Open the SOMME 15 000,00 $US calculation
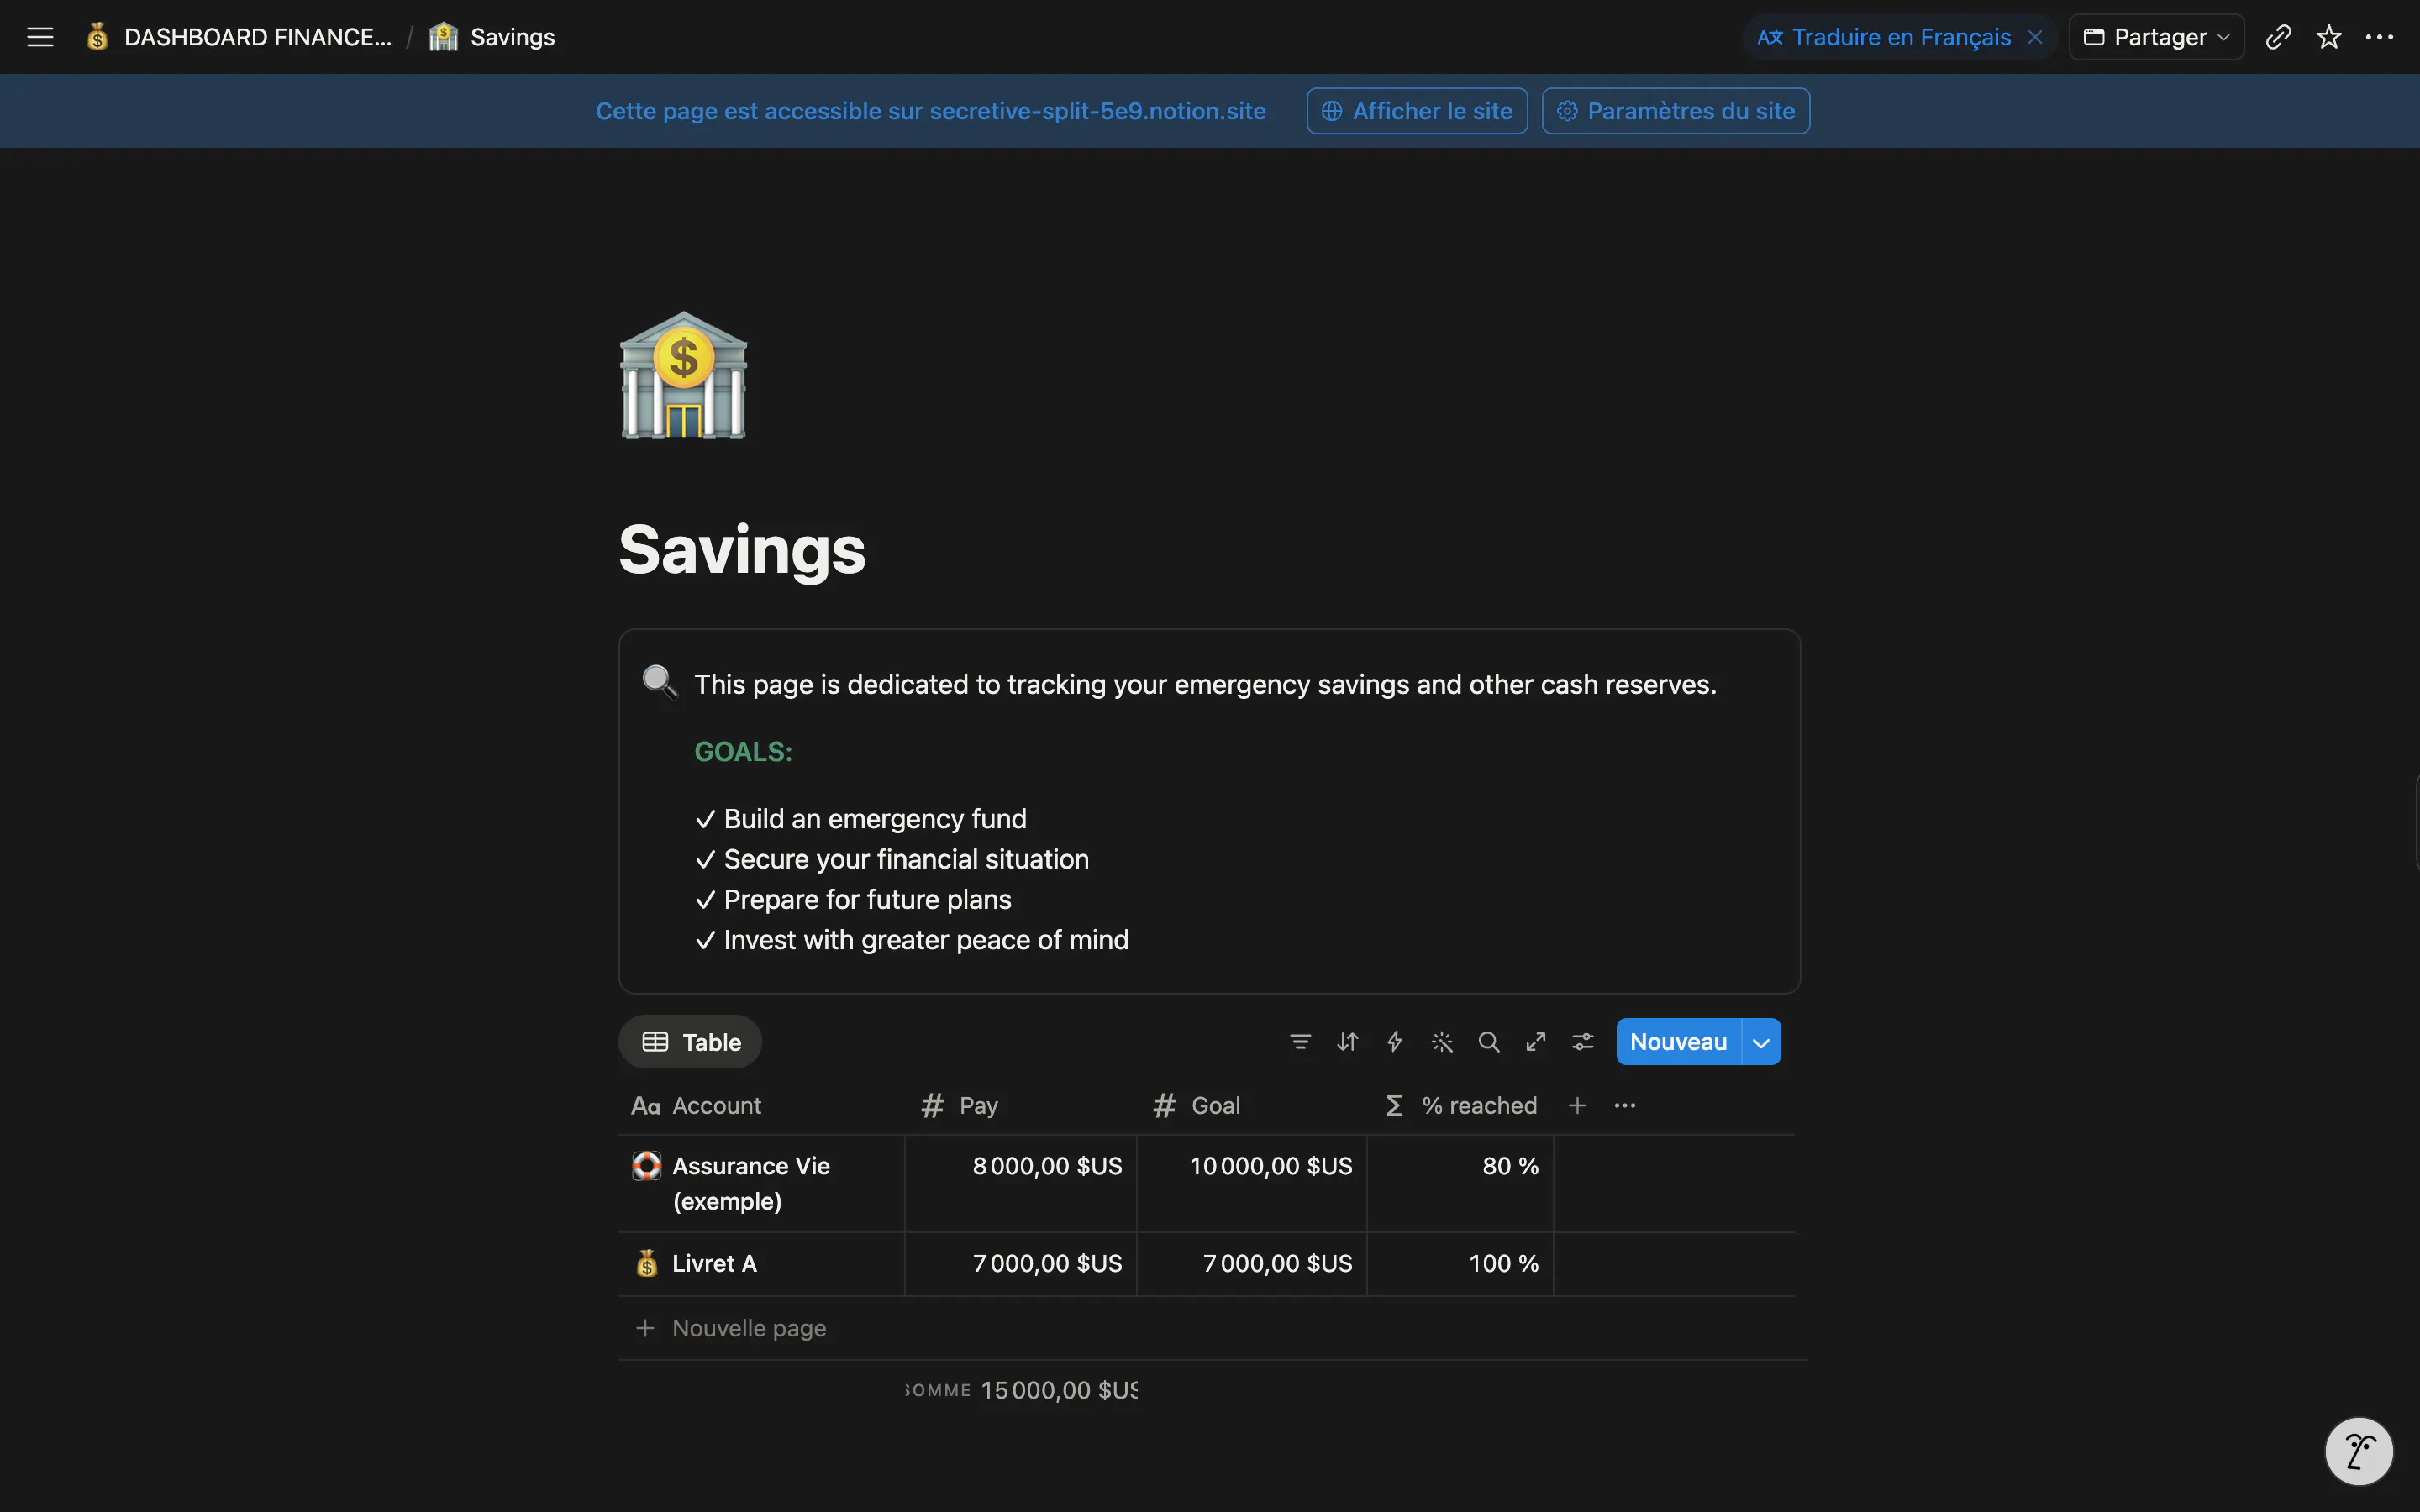The height and width of the screenshot is (1512, 2420). coord(1021,1390)
